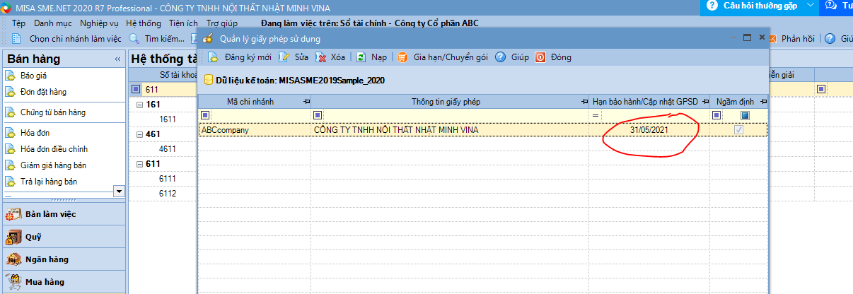
Task: Click Giúp help icon in license dialog
Action: click(500, 57)
